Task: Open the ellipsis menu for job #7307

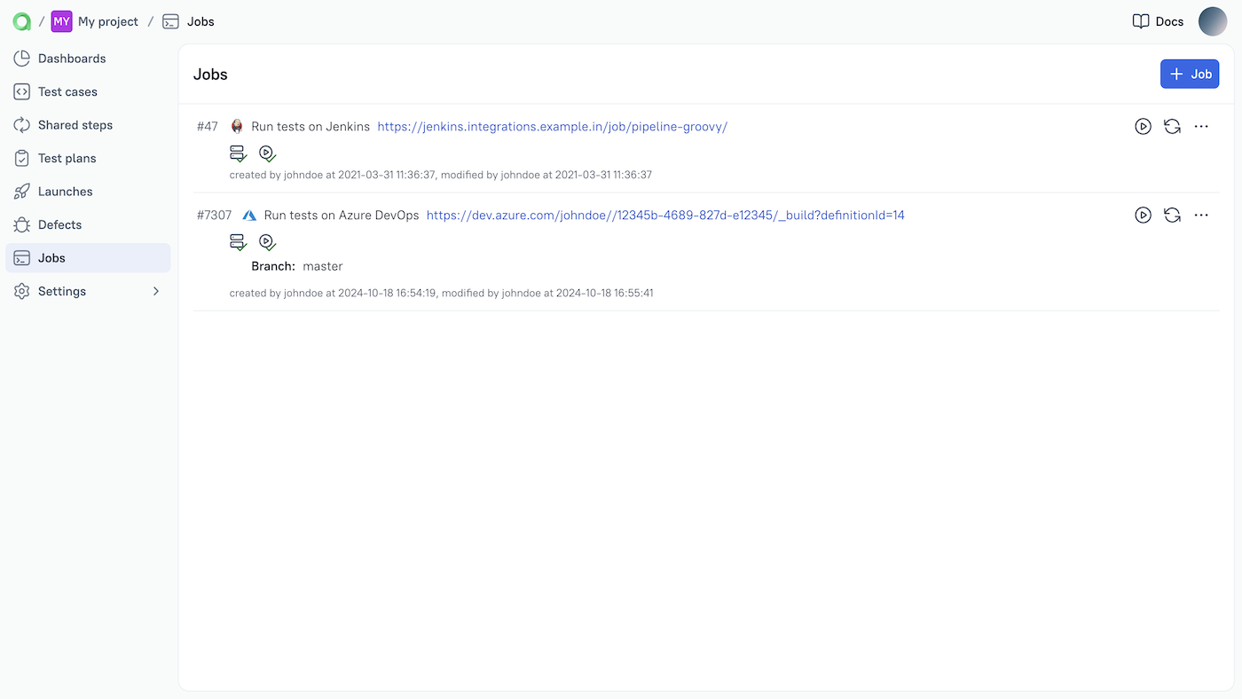Action: pos(1201,215)
